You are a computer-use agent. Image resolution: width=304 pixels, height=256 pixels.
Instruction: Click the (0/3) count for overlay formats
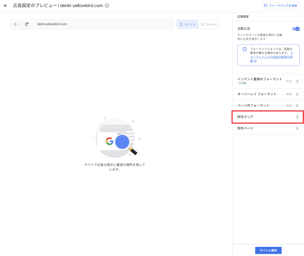point(289,94)
